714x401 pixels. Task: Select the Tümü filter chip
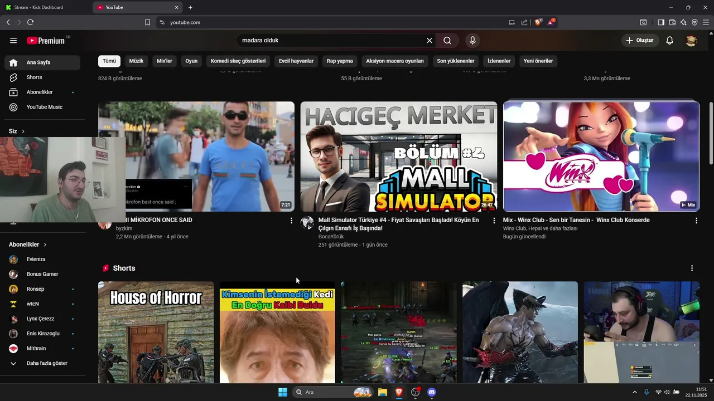click(109, 61)
